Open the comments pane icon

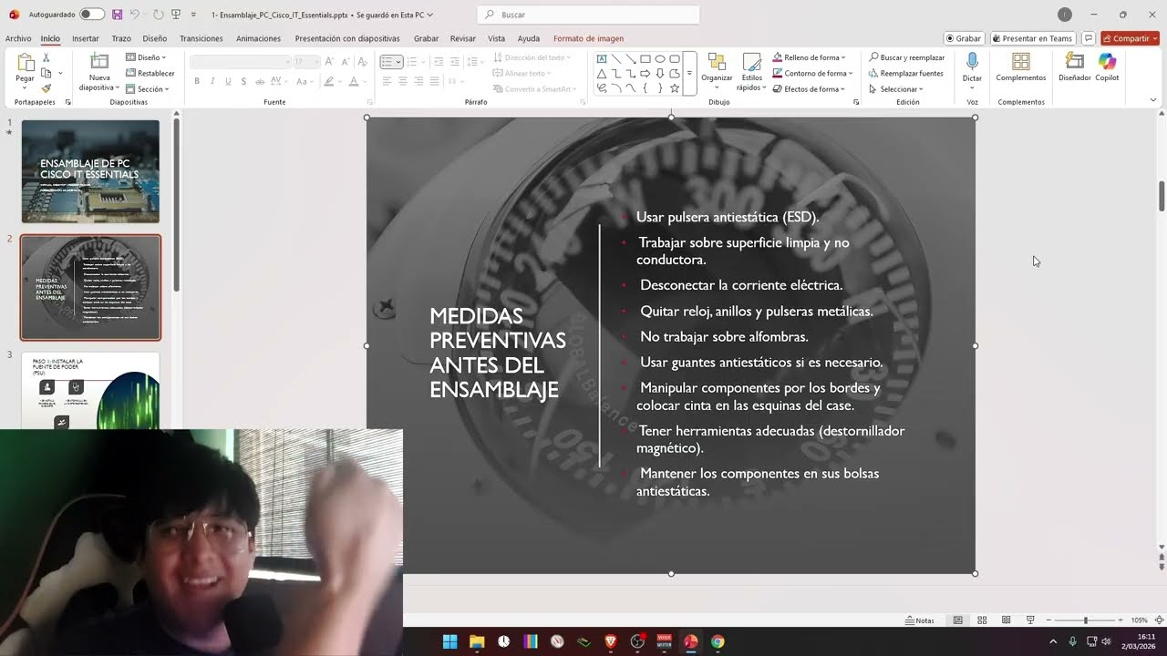[x=1089, y=38]
